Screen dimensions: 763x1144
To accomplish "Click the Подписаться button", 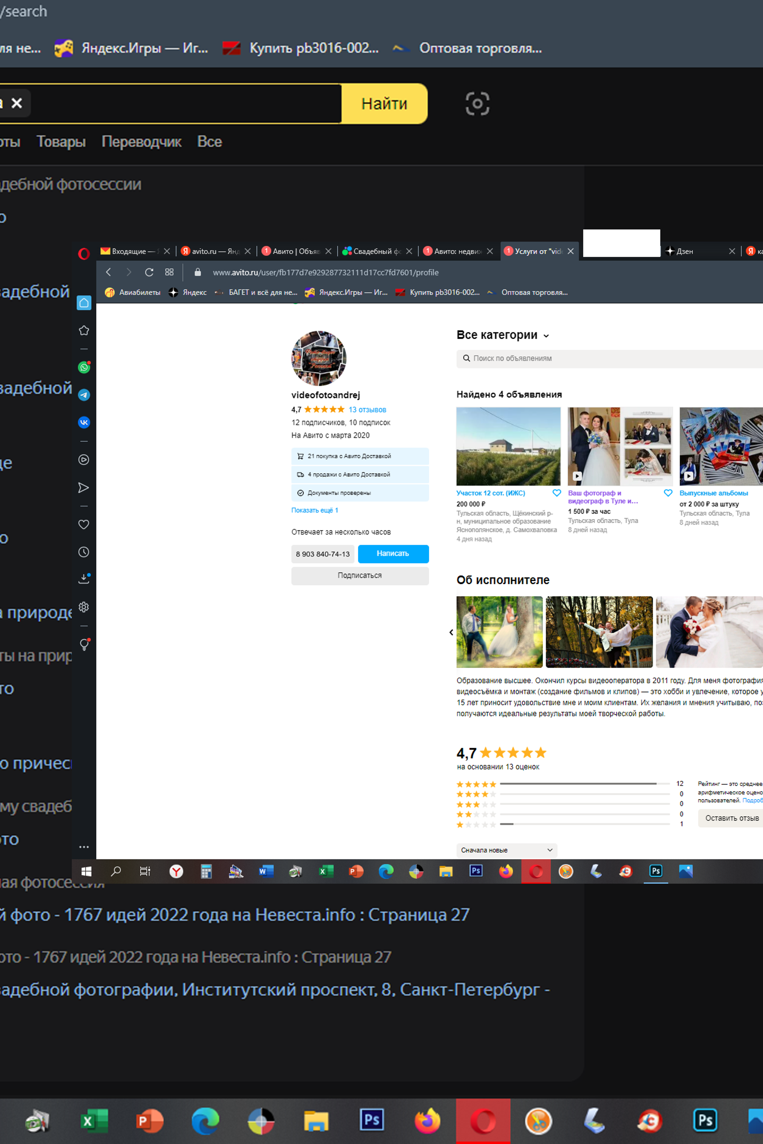I will pos(360,575).
